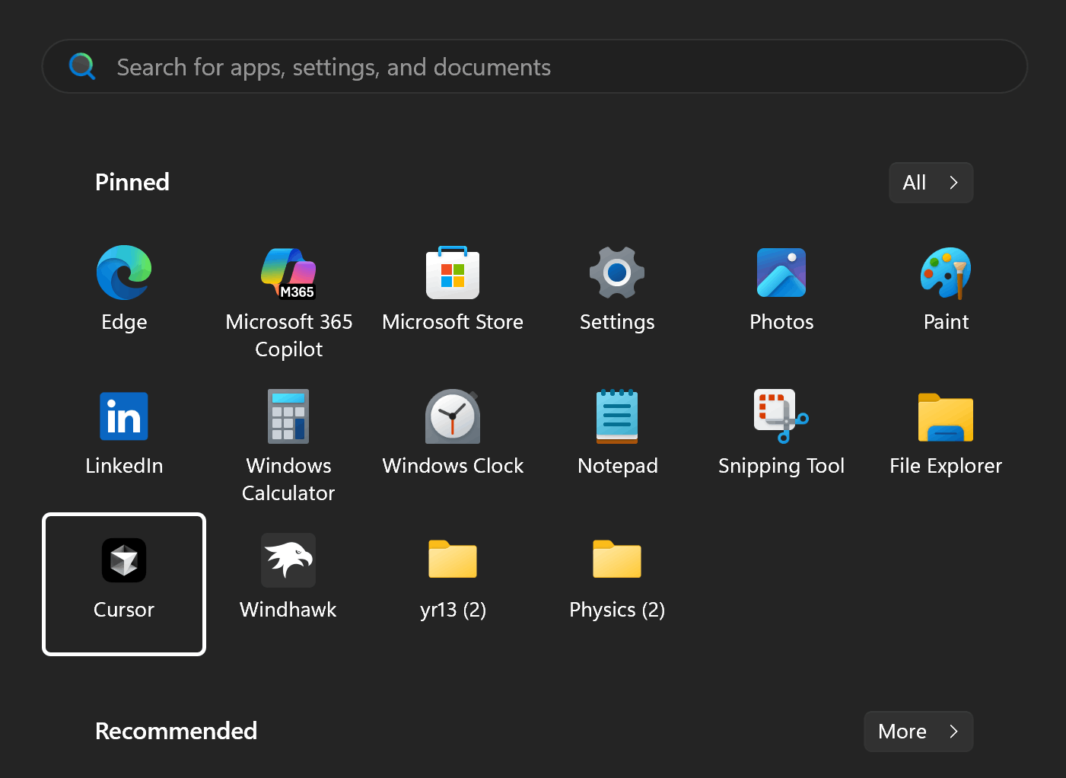The height and width of the screenshot is (778, 1066).
Task: Launch the Photos app
Action: point(781,273)
